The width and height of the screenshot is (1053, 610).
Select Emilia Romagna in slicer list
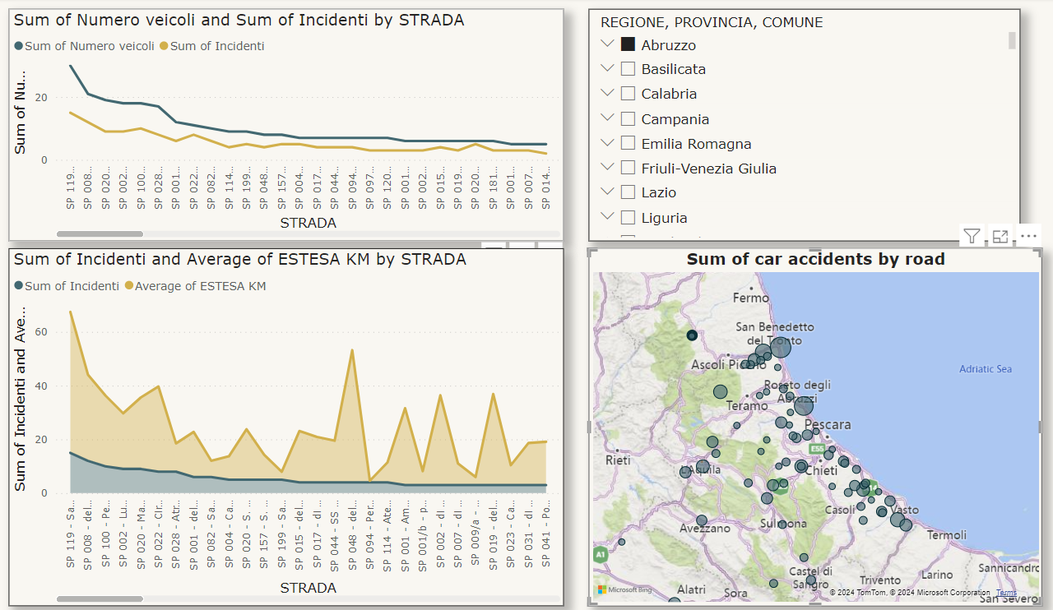coord(696,144)
